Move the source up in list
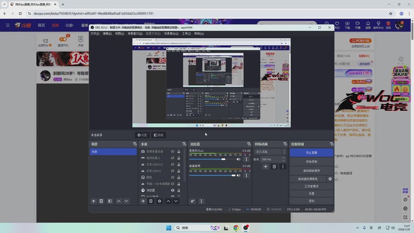The image size is (414, 233). tap(169, 201)
